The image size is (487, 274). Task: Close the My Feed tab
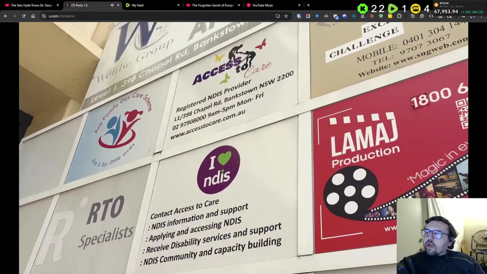178,5
